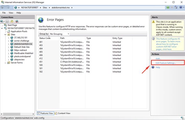
Task: Sort by Status Code column header
Action: point(49,38)
